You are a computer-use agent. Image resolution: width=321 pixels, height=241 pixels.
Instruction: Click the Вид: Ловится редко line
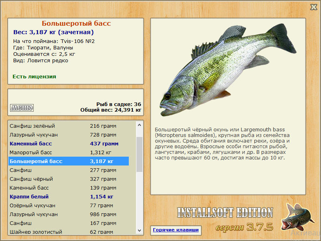(41, 61)
